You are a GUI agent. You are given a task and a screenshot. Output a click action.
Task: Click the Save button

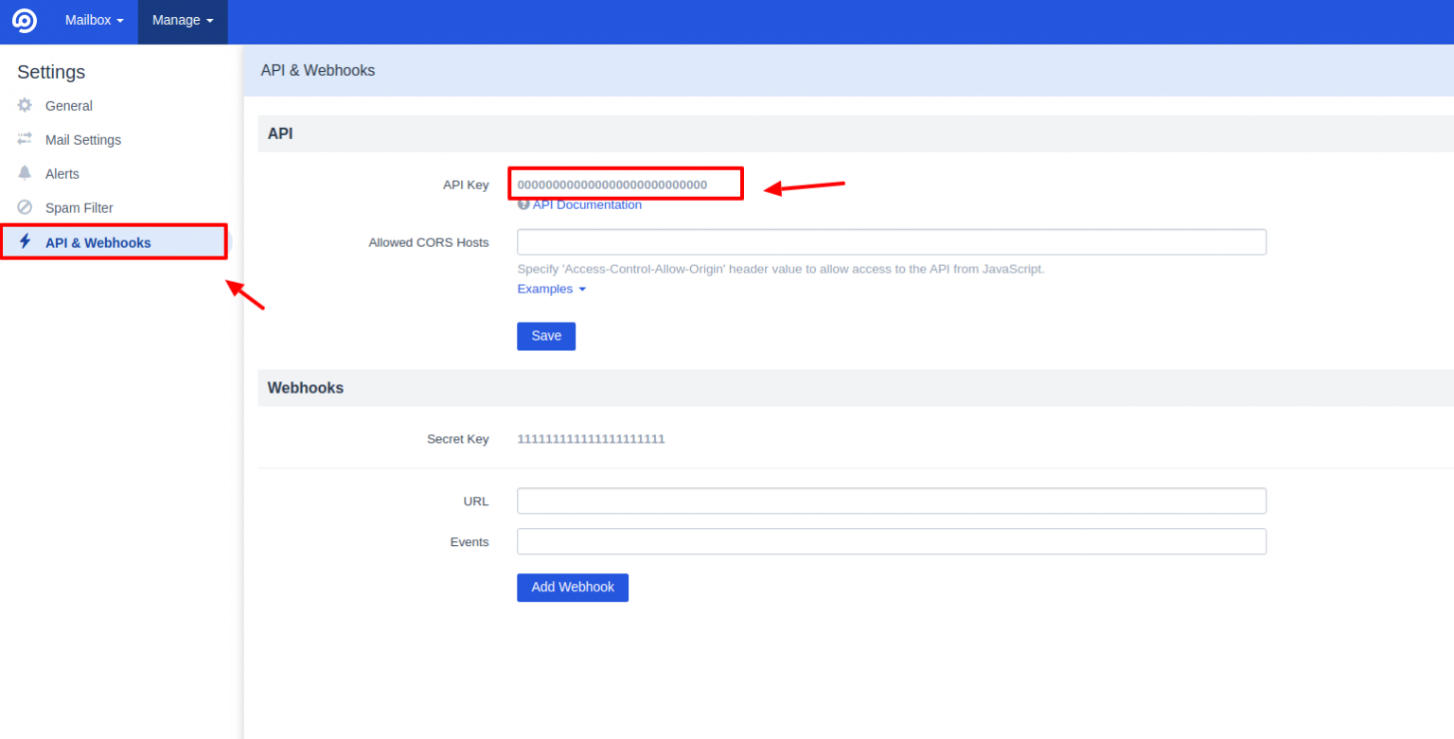pyautogui.click(x=545, y=336)
